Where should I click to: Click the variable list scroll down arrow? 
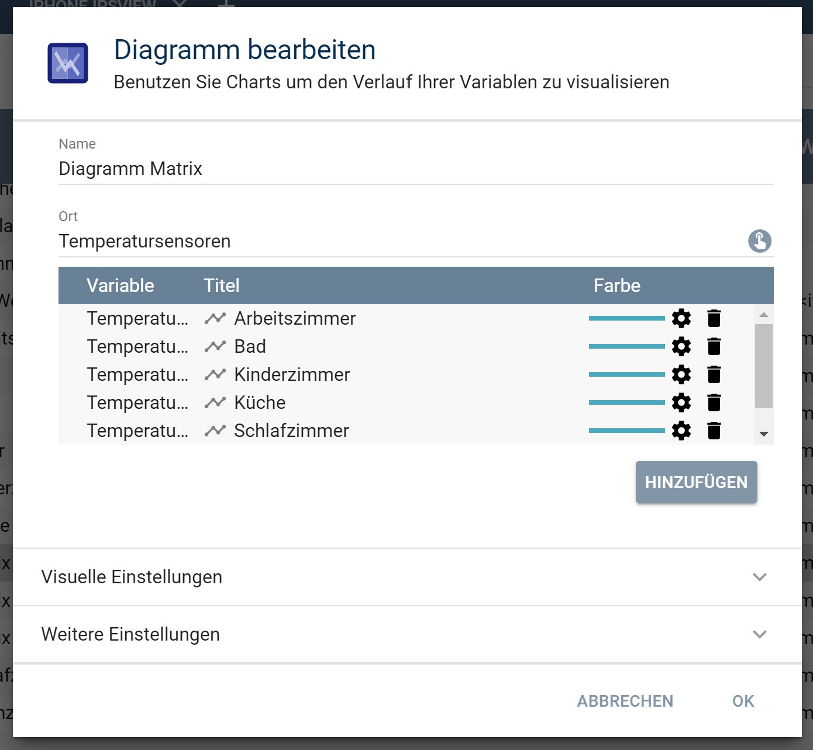(763, 434)
